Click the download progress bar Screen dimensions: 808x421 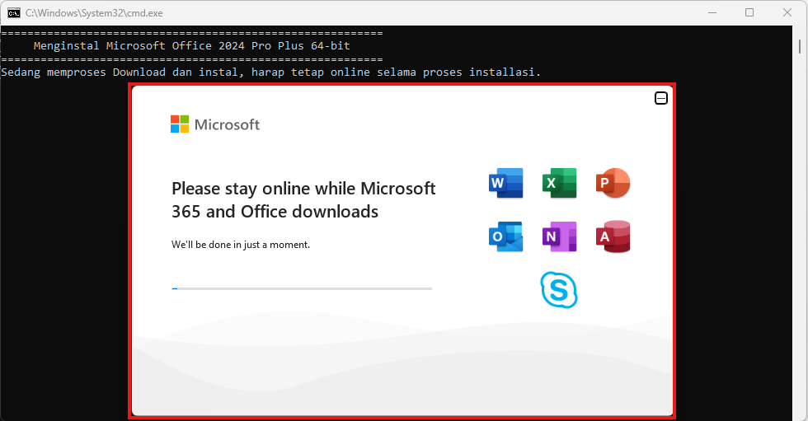click(302, 288)
